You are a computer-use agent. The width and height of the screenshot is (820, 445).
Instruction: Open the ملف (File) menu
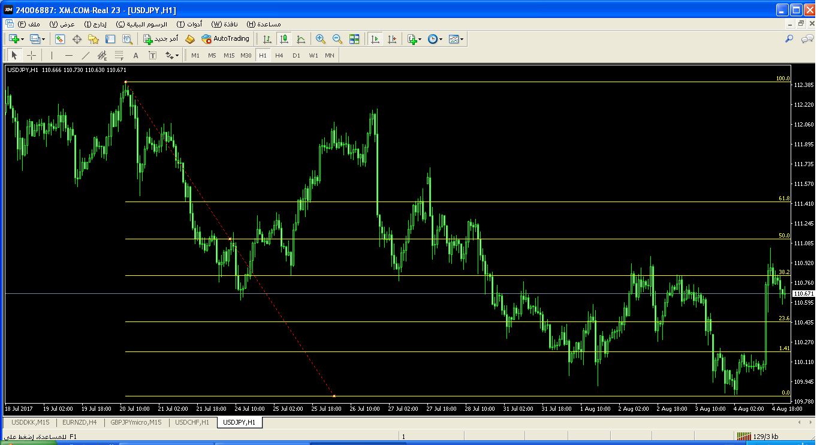[29, 24]
